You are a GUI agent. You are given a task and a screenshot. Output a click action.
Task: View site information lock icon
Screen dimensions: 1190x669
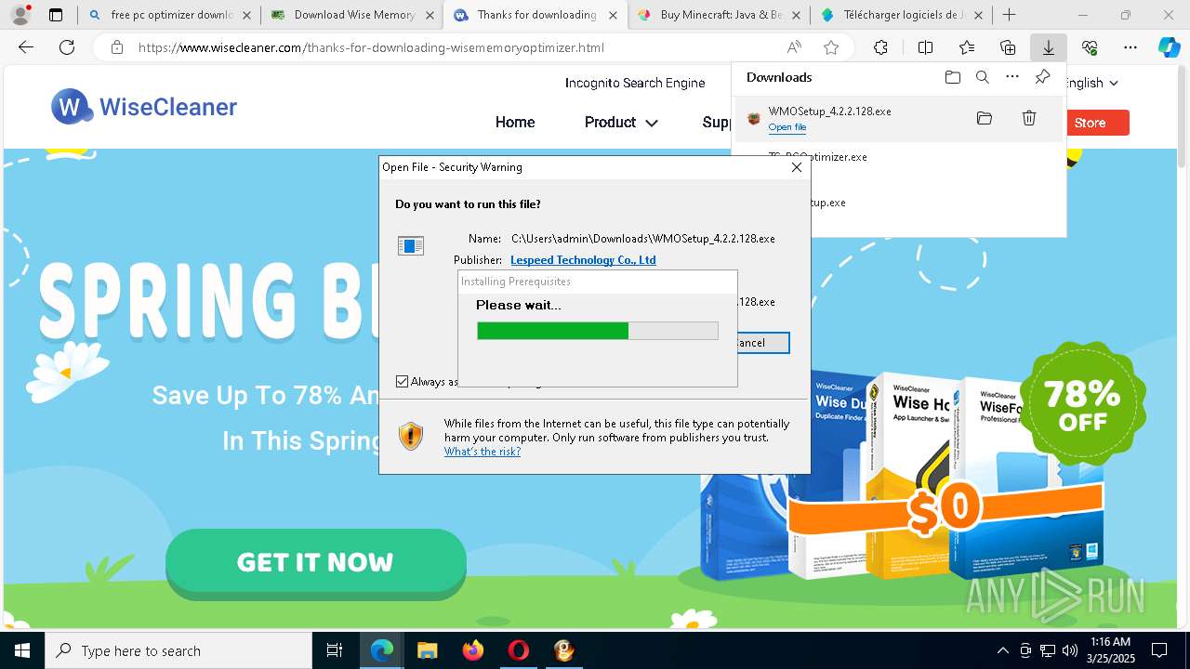tap(116, 48)
